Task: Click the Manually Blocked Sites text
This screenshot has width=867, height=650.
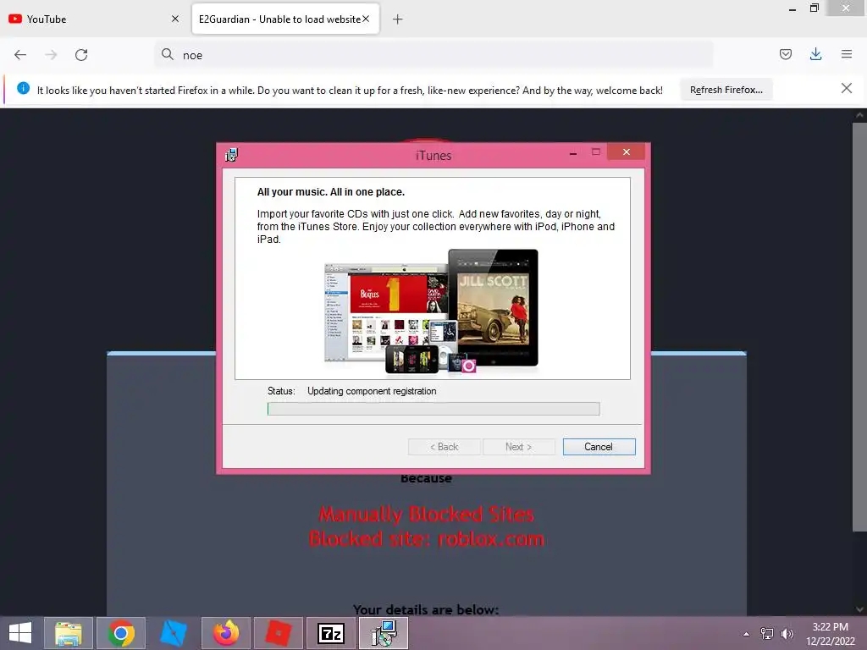Action: pos(427,515)
